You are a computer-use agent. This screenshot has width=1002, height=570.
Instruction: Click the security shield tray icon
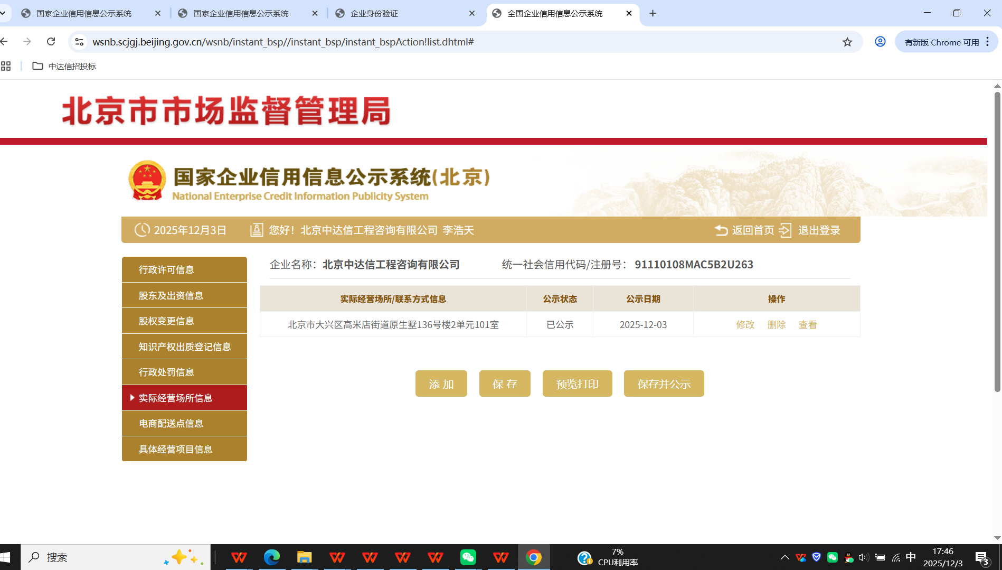pyautogui.click(x=817, y=557)
